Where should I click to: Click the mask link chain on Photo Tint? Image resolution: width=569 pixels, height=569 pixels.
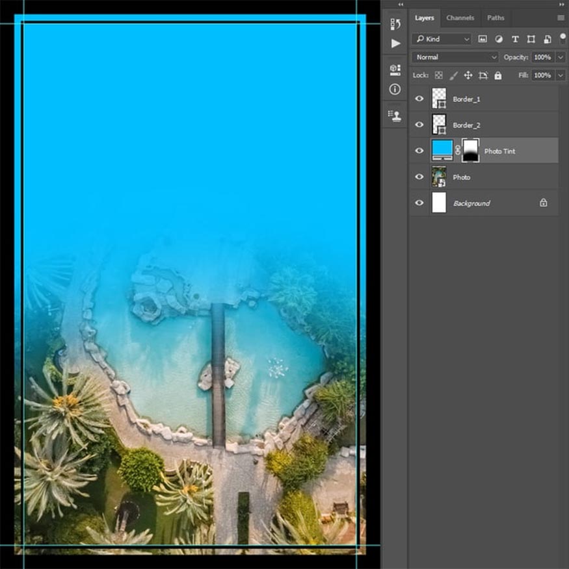457,150
